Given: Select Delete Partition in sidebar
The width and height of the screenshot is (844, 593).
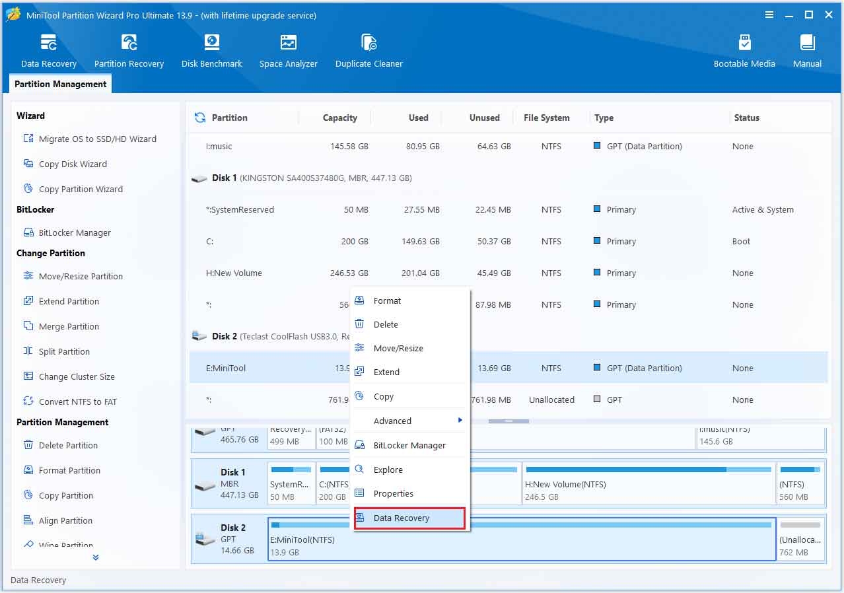Looking at the screenshot, I should pyautogui.click(x=60, y=445).
